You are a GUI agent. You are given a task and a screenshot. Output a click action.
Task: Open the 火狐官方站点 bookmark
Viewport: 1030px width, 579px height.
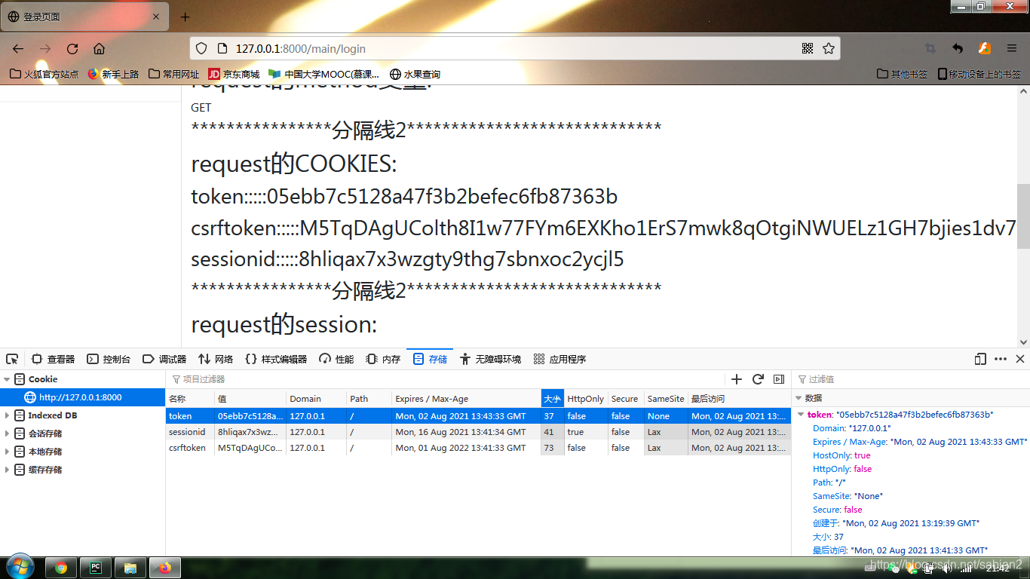pyautogui.click(x=44, y=74)
